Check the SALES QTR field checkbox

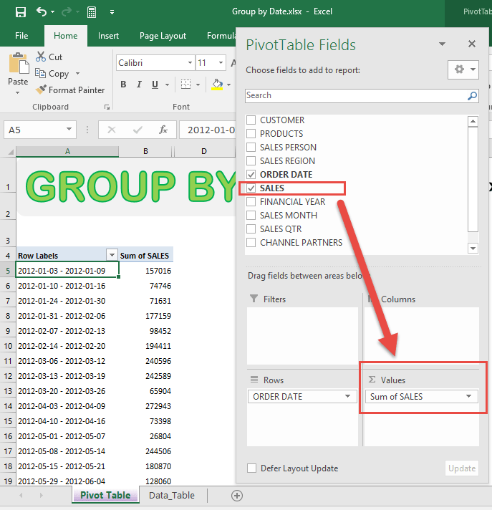(x=251, y=229)
